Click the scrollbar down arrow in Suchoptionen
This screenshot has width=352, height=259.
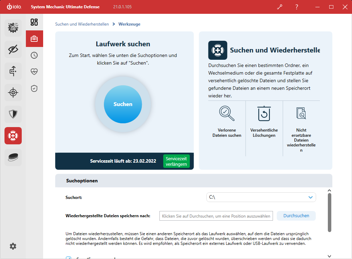tap(329, 256)
